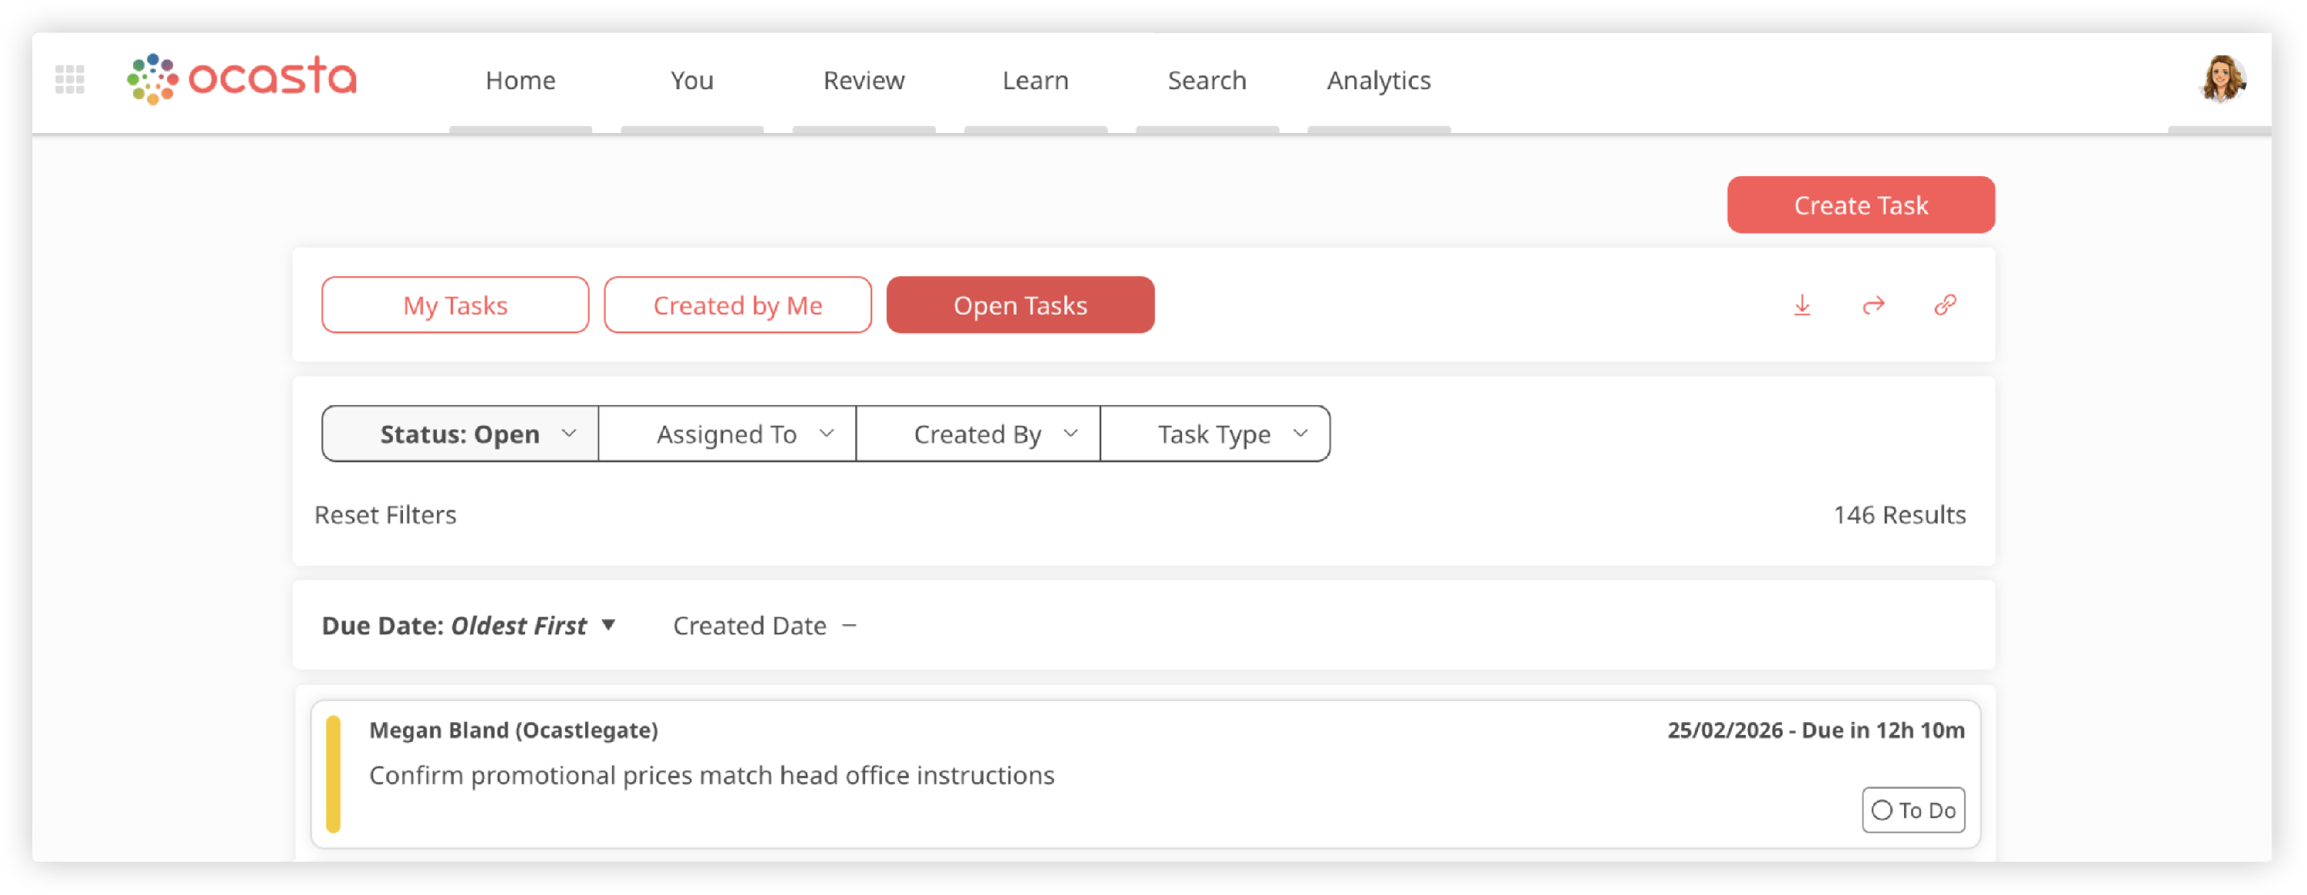Go to the Review tab
Image resolution: width=2307 pixels, height=895 pixels.
tap(864, 81)
